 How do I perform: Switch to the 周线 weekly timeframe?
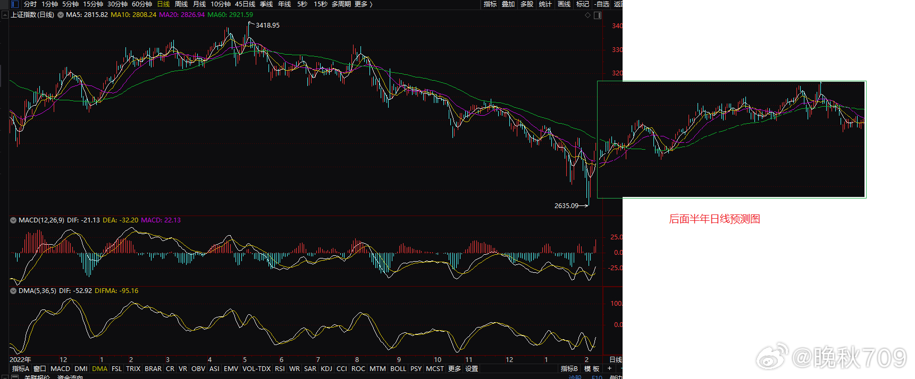181,4
